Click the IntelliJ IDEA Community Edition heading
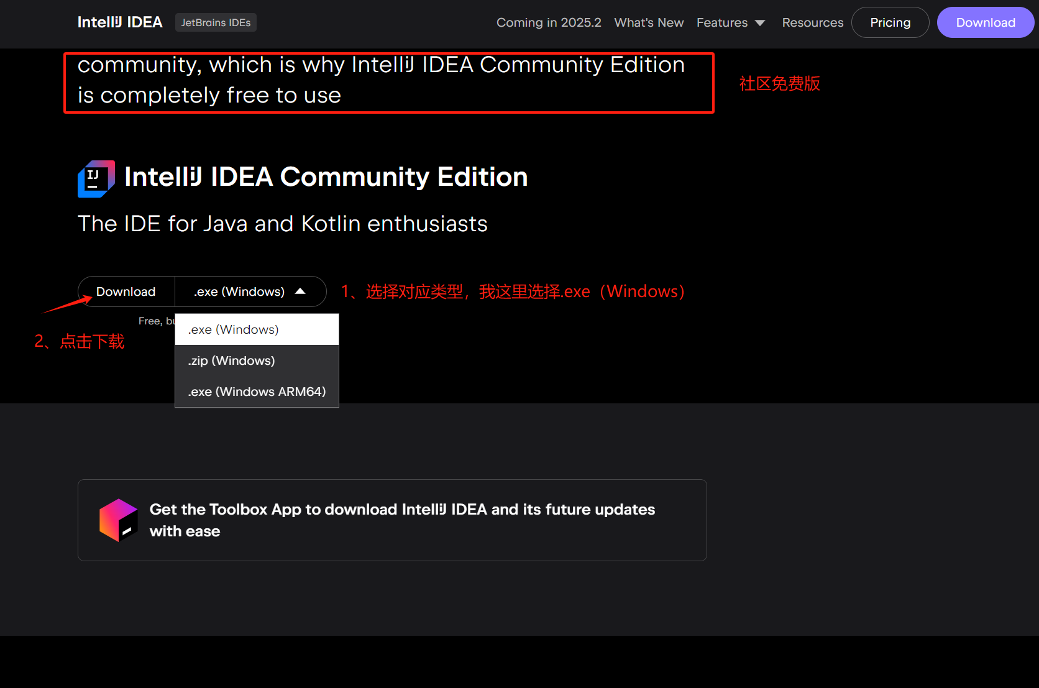Screen dimensions: 1039x688 [x=326, y=177]
